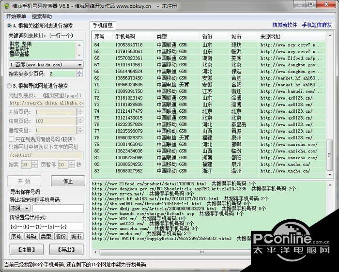Increase 搜索到多少页码 value with up arrow
The image size is (339, 272).
[x=79, y=72]
